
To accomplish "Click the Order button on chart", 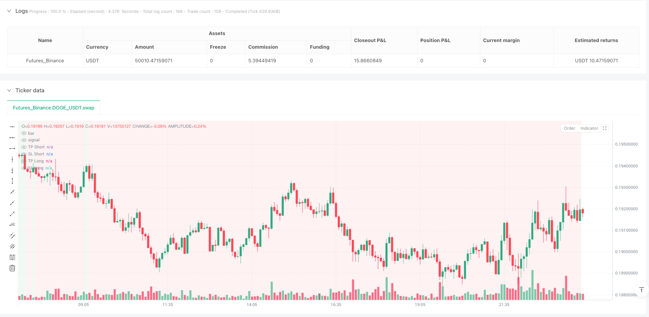I will tap(569, 128).
